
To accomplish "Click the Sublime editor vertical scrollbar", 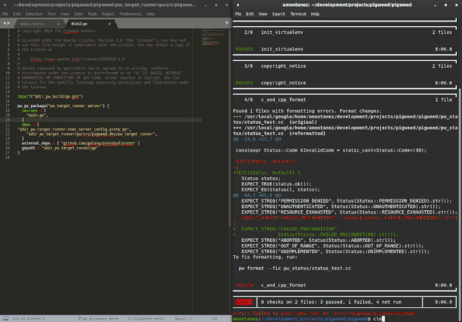I will tap(230, 126).
